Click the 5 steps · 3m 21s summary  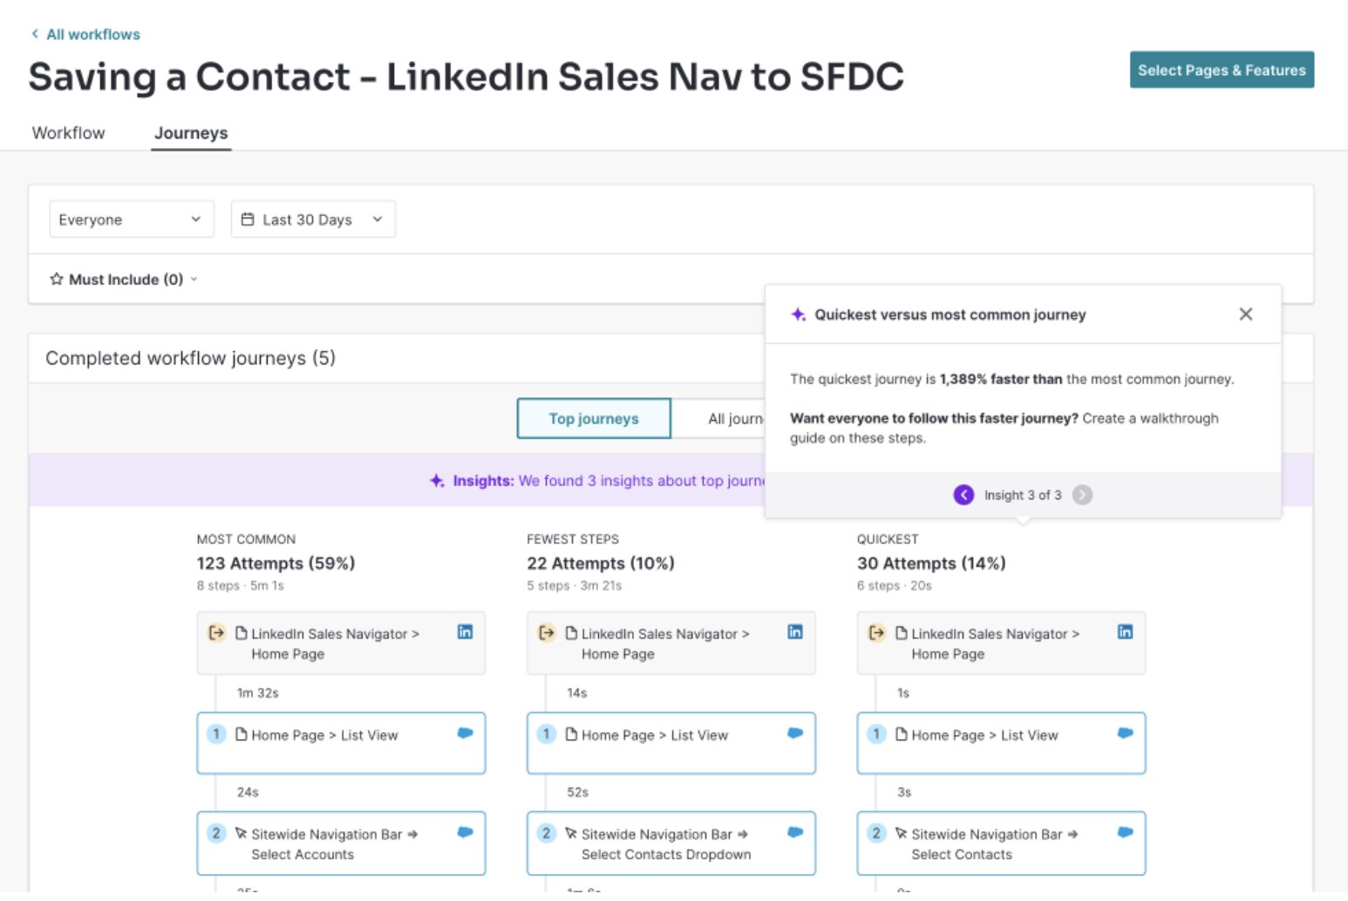tap(574, 586)
